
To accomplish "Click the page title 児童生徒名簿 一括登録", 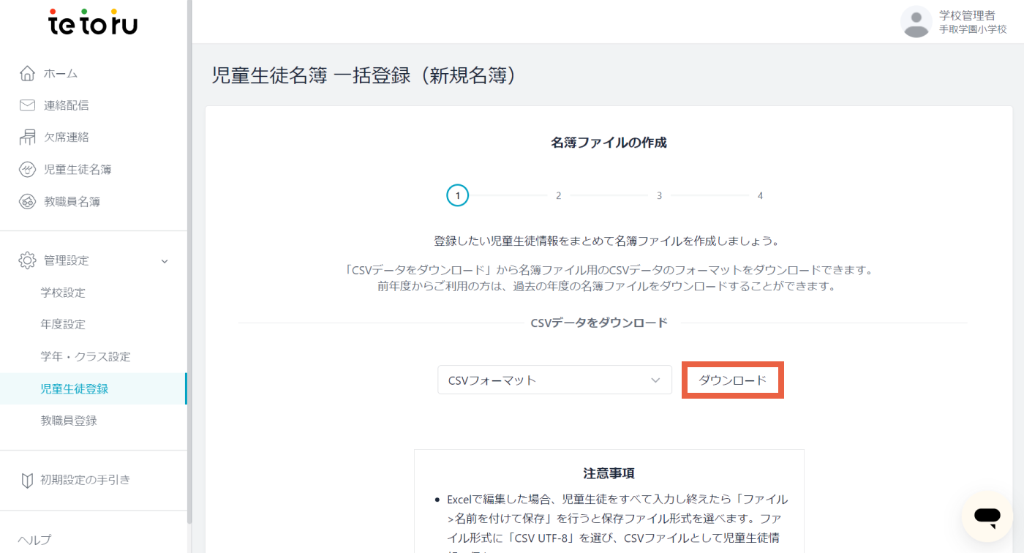I will pyautogui.click(x=364, y=75).
